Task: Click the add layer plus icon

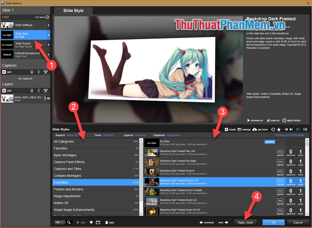Action: pos(4,91)
